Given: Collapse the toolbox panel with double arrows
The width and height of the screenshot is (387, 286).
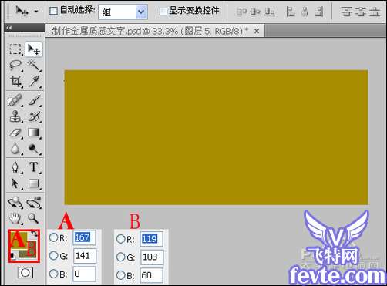Looking at the screenshot, I should [x=9, y=28].
